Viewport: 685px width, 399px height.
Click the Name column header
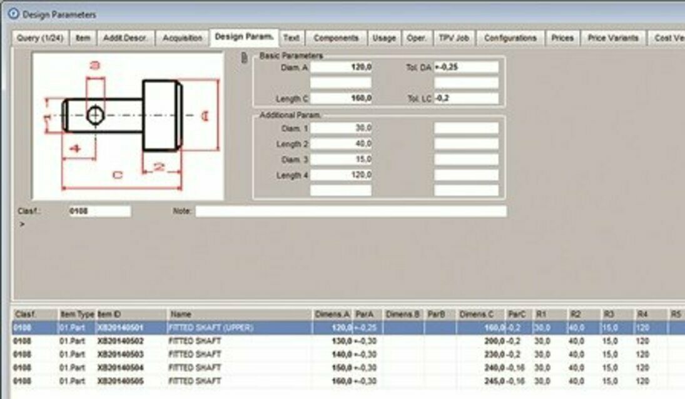coord(240,315)
